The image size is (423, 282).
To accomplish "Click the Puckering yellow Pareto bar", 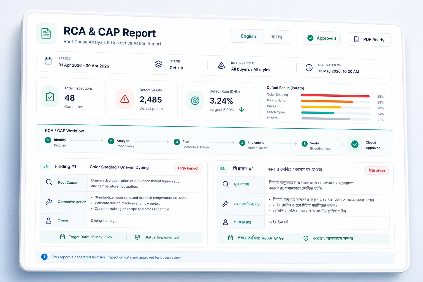I will 321,107.
